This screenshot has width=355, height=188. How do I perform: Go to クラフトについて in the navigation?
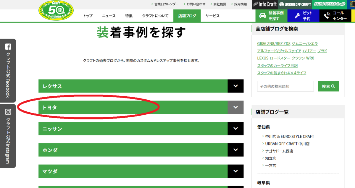pos(155,16)
